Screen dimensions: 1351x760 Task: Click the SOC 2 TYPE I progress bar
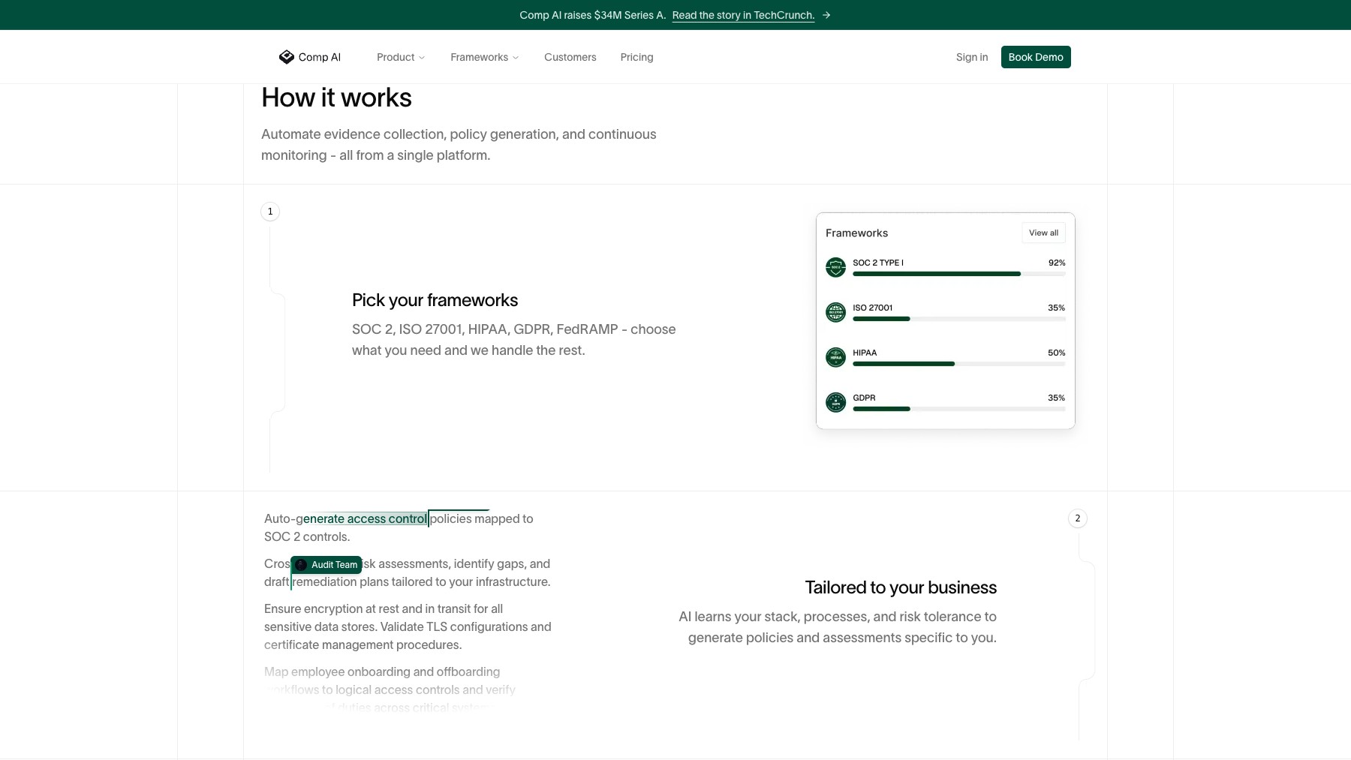pos(959,274)
